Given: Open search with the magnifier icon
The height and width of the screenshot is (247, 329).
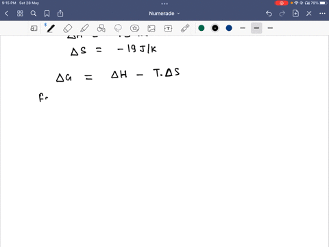Looking at the screenshot, I should click(34, 14).
